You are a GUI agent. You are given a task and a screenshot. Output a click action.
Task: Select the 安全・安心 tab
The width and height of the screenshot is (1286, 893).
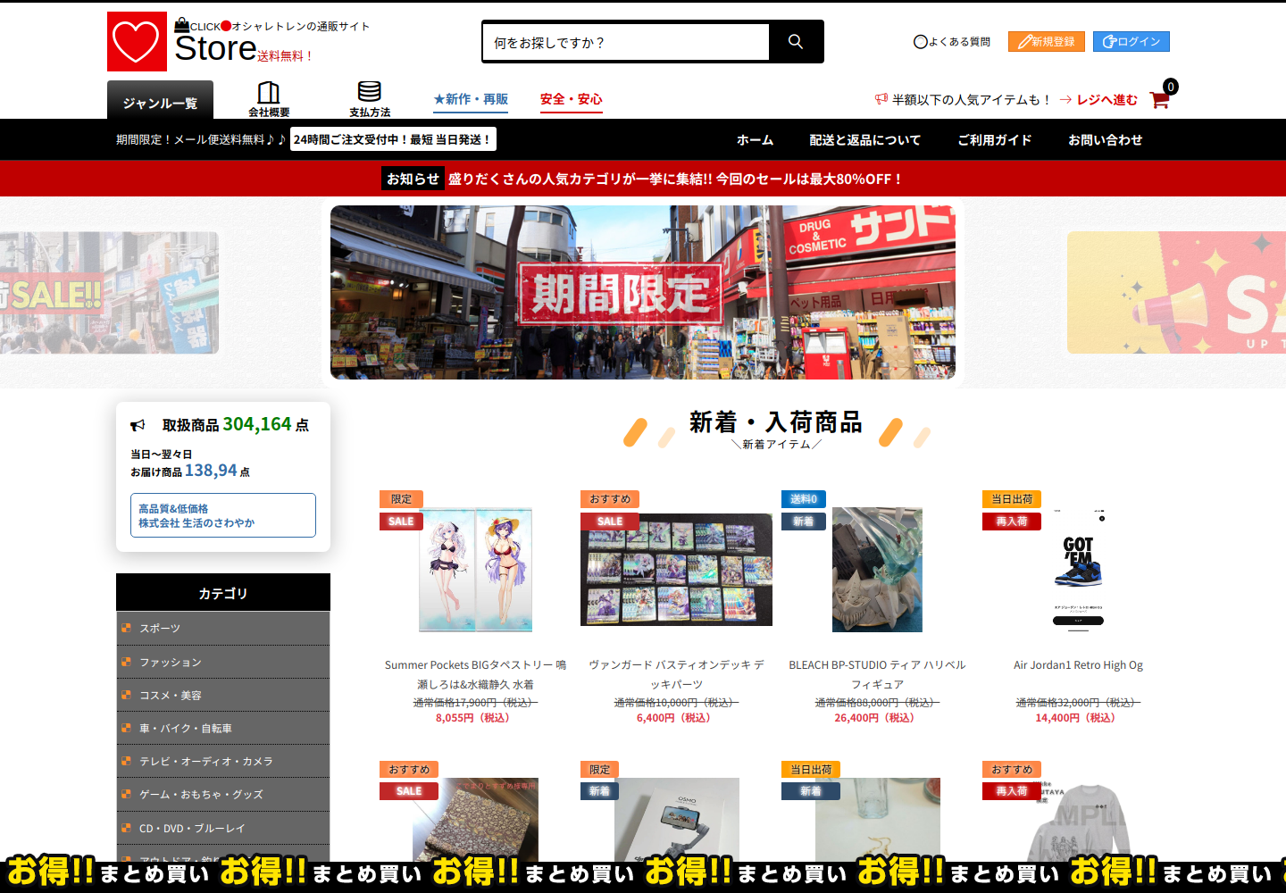click(572, 99)
